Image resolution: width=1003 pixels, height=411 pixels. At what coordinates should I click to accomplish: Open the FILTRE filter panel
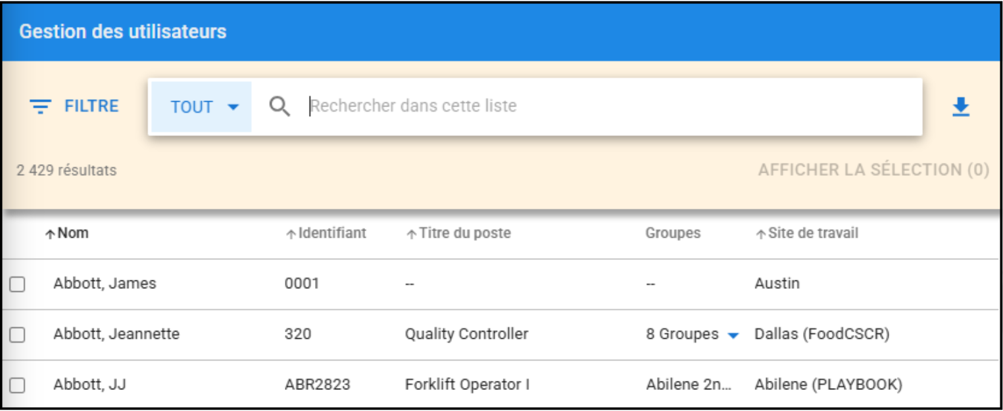pos(74,106)
